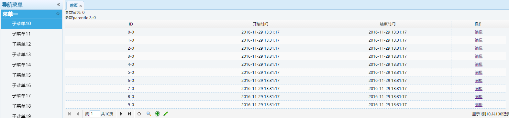Jump to last page in pager
509x118 pixels.
coord(129,114)
